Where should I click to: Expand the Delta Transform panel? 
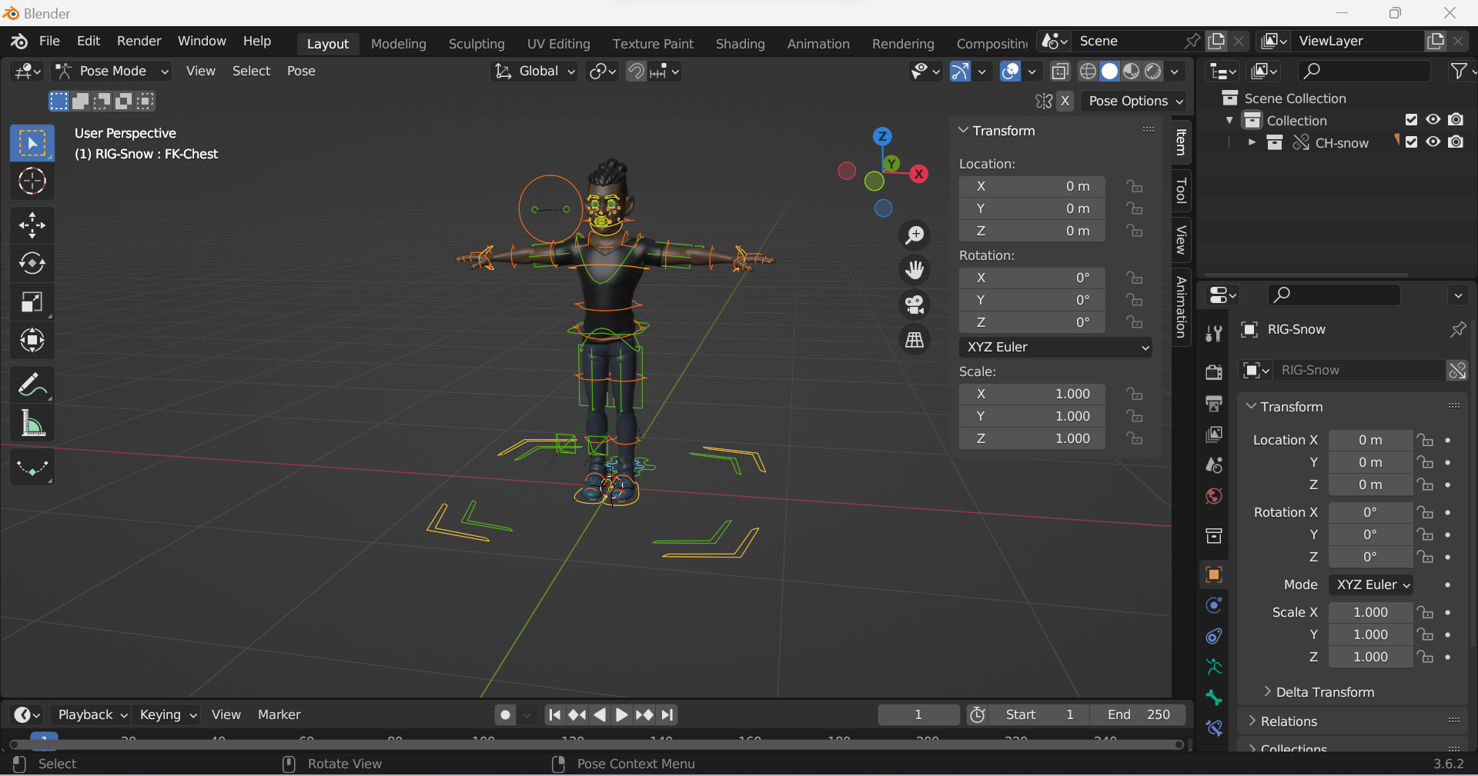1318,692
